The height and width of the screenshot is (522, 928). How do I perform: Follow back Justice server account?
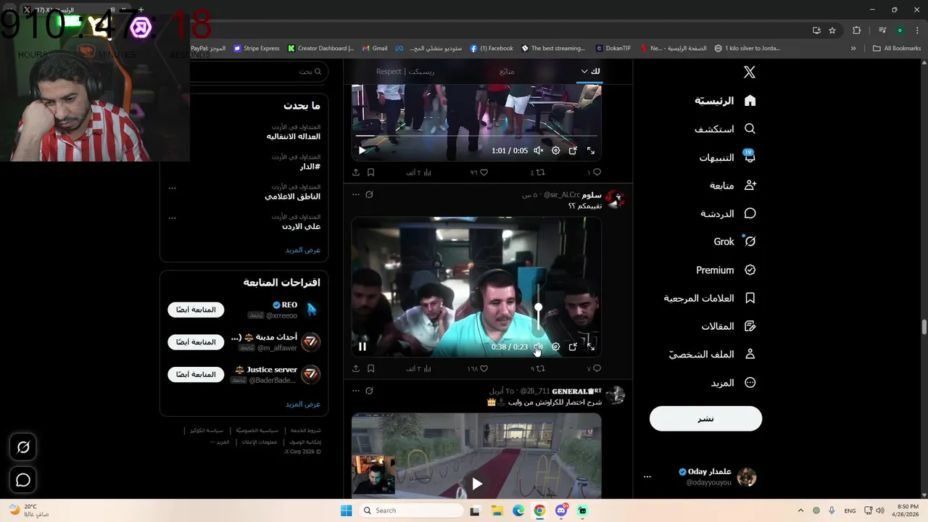pyautogui.click(x=196, y=374)
